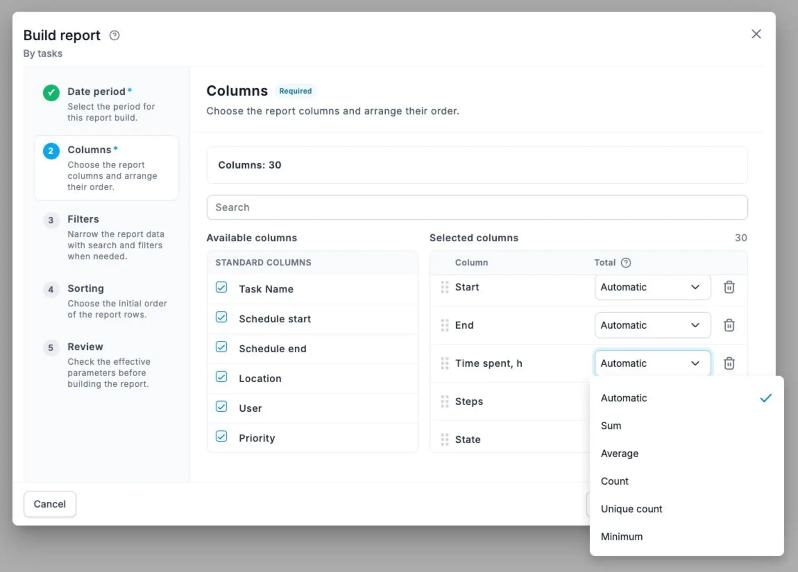This screenshot has height=572, width=798.
Task: Uncheck Schedule end column
Action: [221, 347]
